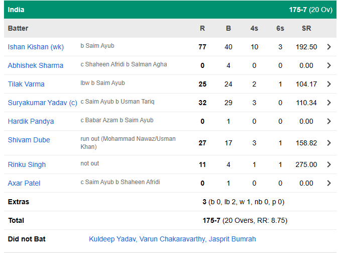Expand Hardik Pandya's row chevron
339x253 pixels.
coord(329,121)
